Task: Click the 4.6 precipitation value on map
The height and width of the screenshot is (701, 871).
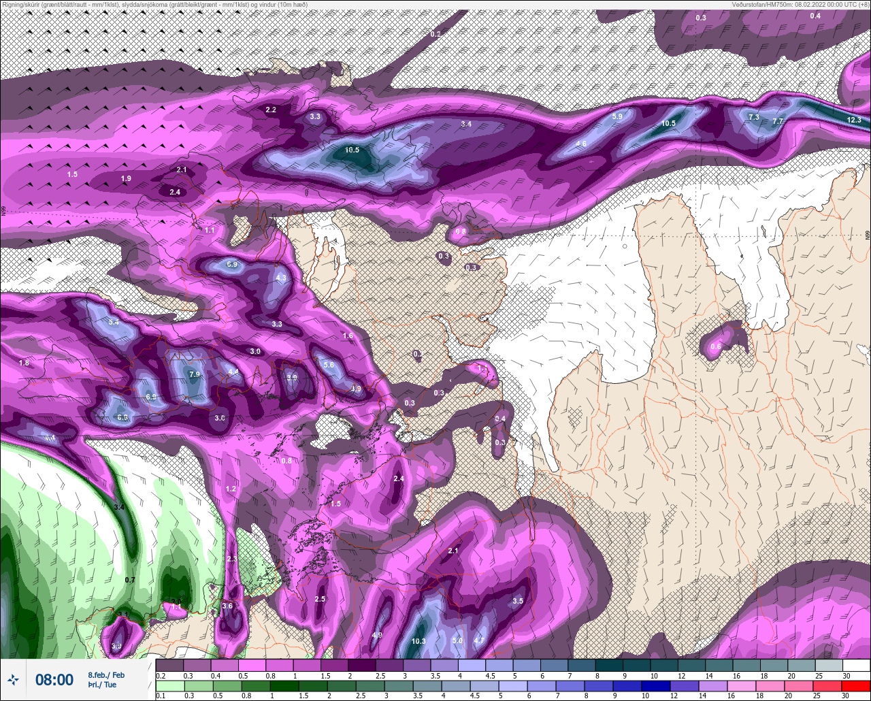Action: pyautogui.click(x=581, y=144)
